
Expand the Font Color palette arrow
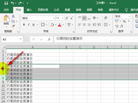[x=63, y=25]
